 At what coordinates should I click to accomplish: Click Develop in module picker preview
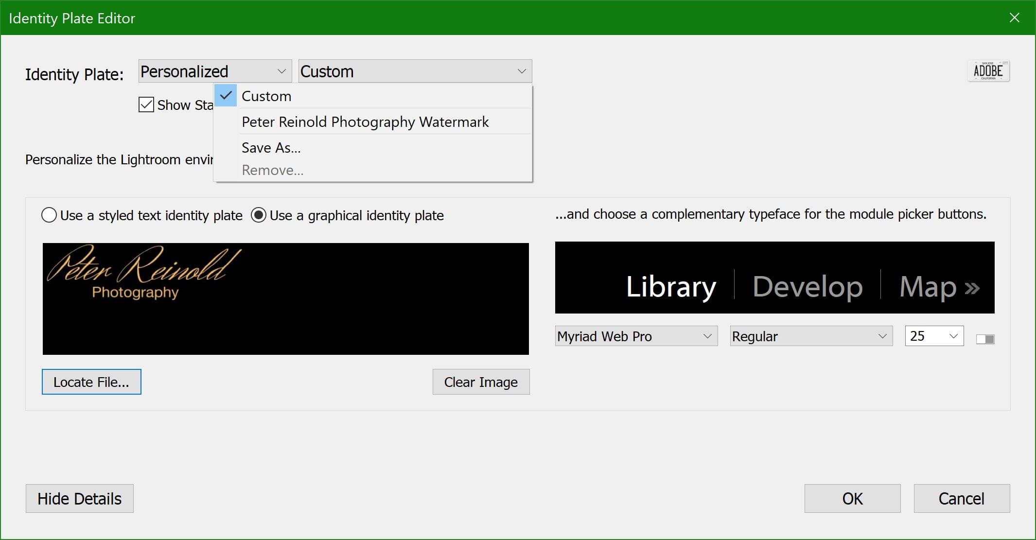[807, 287]
